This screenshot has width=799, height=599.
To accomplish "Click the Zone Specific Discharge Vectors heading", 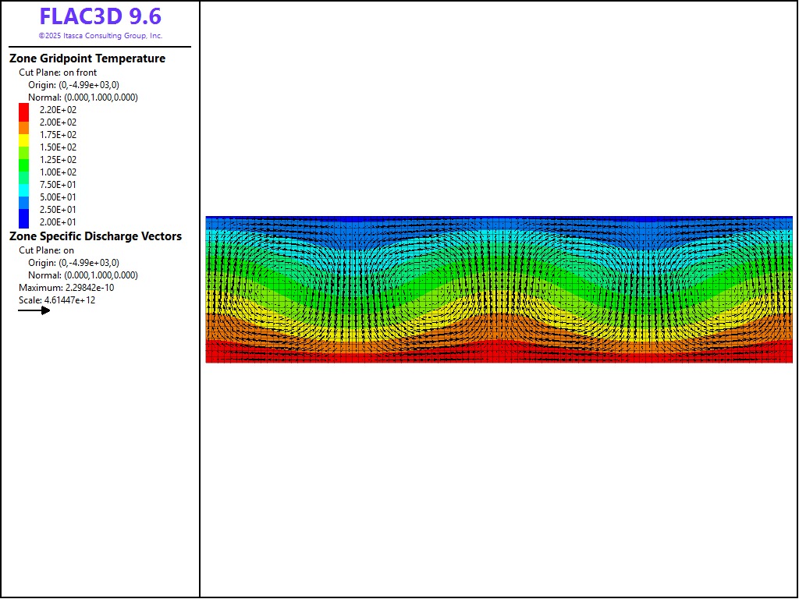I will pyautogui.click(x=95, y=236).
